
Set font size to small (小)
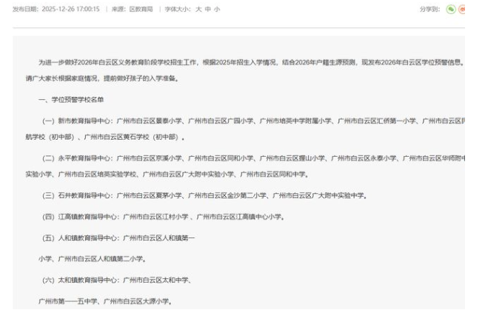pos(218,9)
